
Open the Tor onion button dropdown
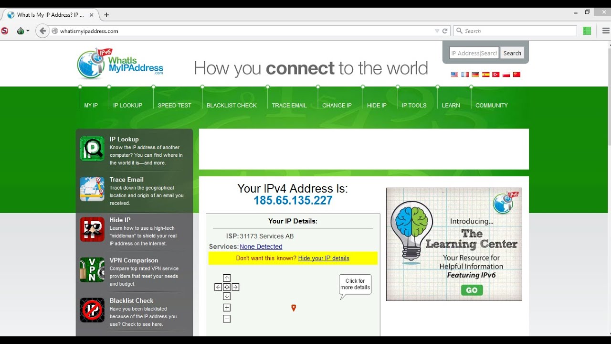pos(23,31)
